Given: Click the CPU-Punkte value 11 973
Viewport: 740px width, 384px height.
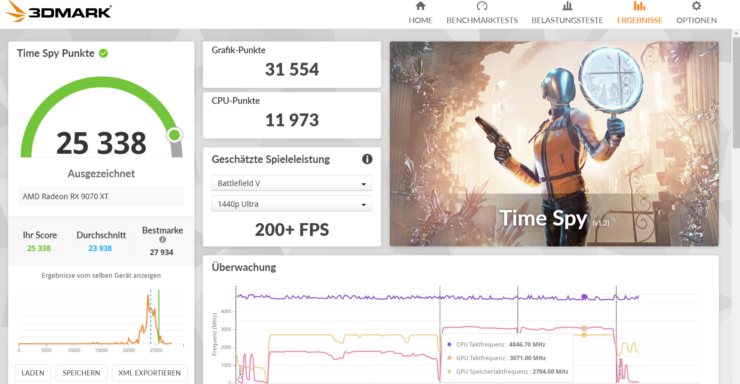Looking at the screenshot, I should tap(292, 120).
